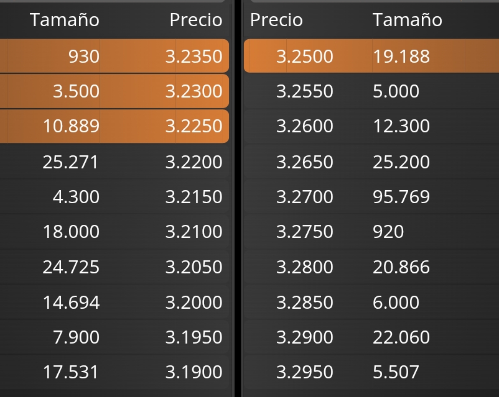The width and height of the screenshot is (499, 397).
Task: Select the ask size 920 cell
Action: [x=388, y=231]
